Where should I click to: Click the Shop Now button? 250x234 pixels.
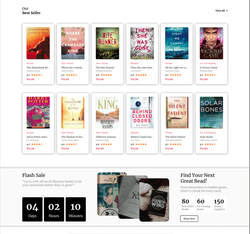(x=189, y=219)
